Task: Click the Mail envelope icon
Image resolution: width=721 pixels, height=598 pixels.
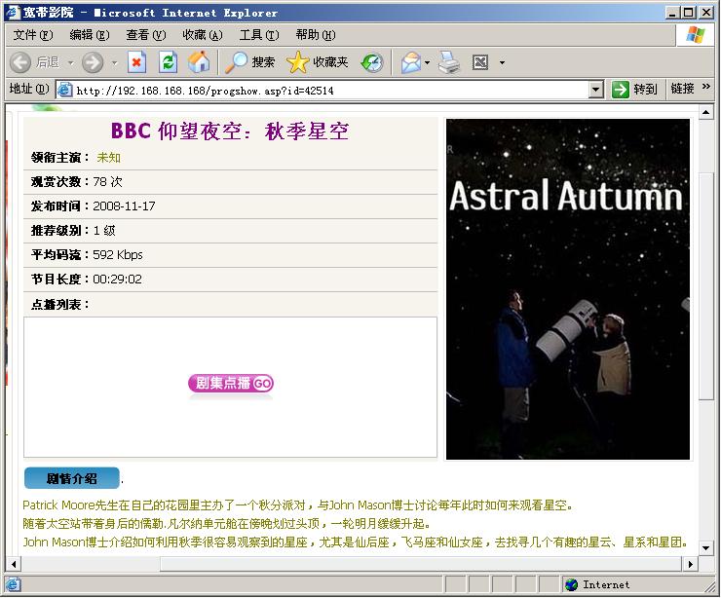Action: point(410,62)
